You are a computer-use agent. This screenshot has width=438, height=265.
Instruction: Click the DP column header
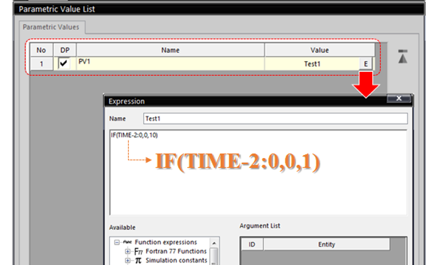click(x=65, y=51)
